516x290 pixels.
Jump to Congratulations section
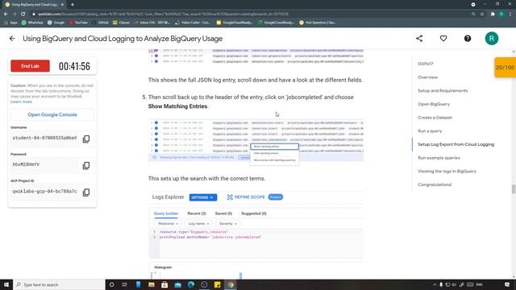pos(435,184)
